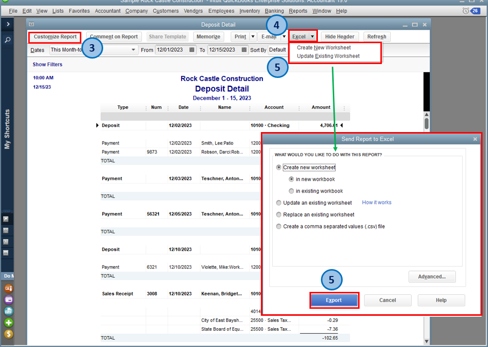Open the How it works link
488x347 pixels.
point(376,203)
